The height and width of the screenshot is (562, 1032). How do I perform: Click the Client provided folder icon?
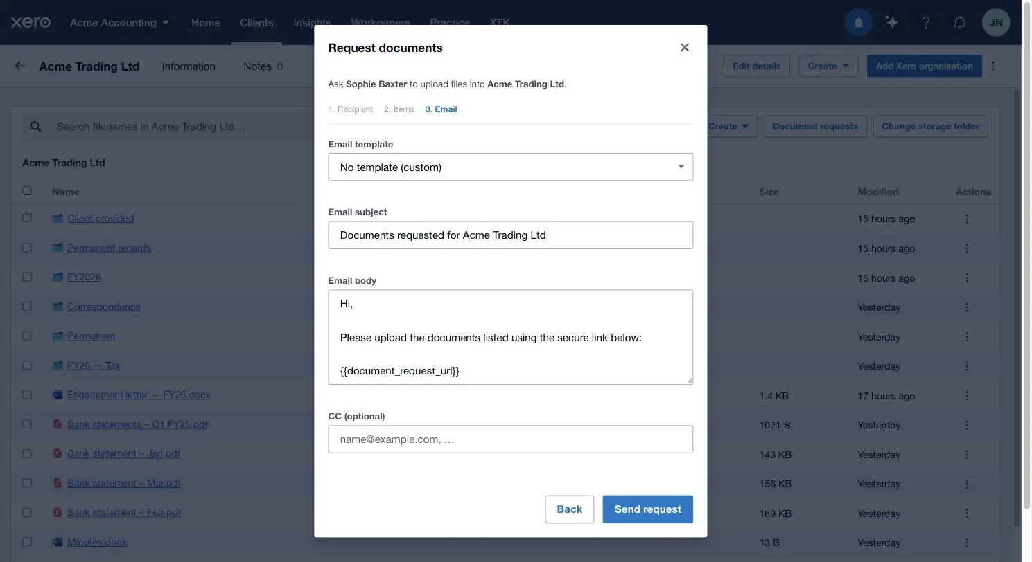click(58, 218)
